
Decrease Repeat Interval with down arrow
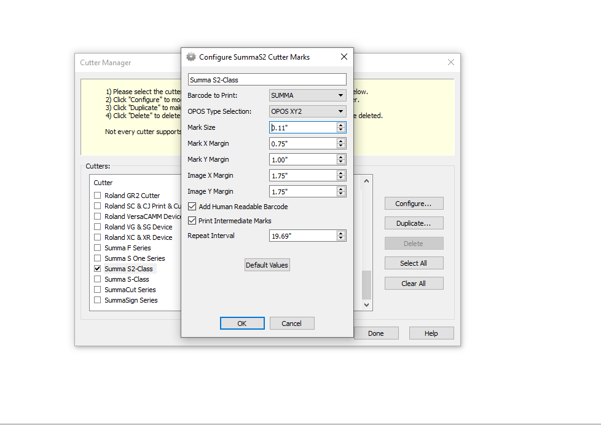(340, 238)
